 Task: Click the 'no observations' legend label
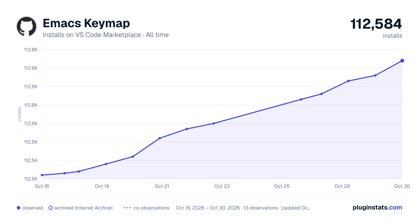pos(152,208)
